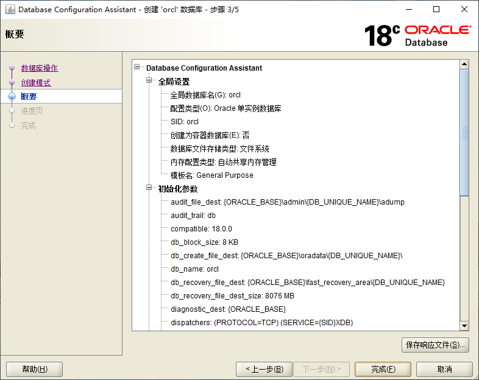Select the 全局数据库名(G): orcl row

point(205,95)
